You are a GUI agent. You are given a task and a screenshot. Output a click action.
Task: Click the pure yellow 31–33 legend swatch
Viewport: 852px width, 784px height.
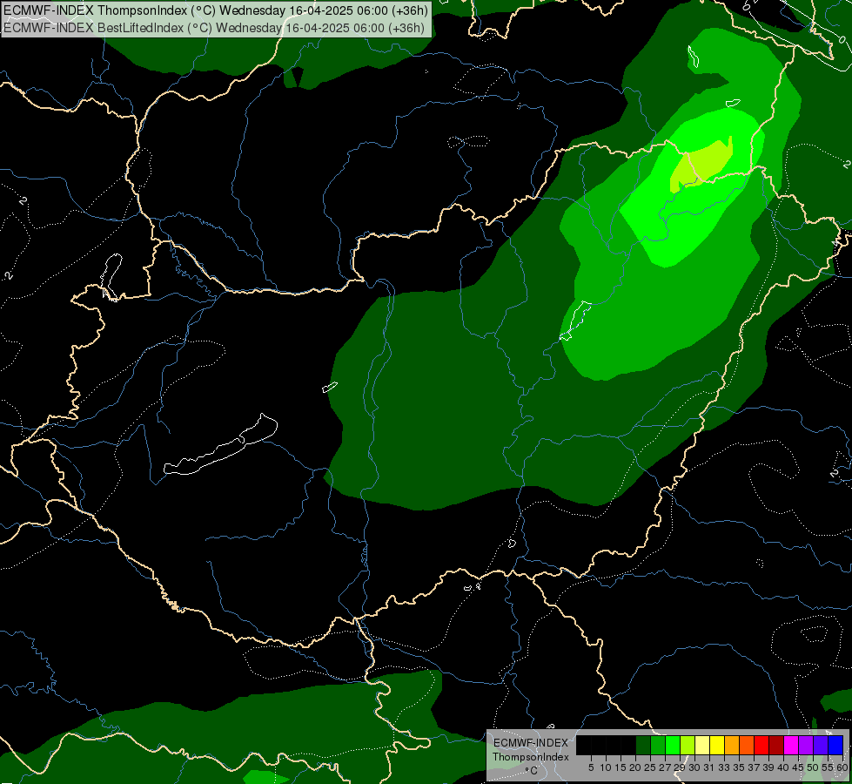coord(717,745)
